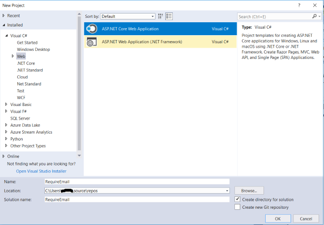
Task: Expand the Azure Data Lake node
Action: [6, 125]
